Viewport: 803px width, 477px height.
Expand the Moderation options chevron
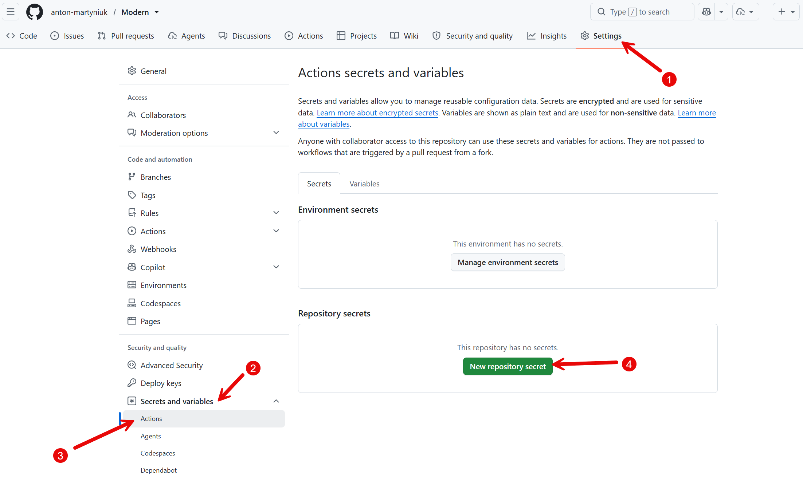[x=276, y=133]
